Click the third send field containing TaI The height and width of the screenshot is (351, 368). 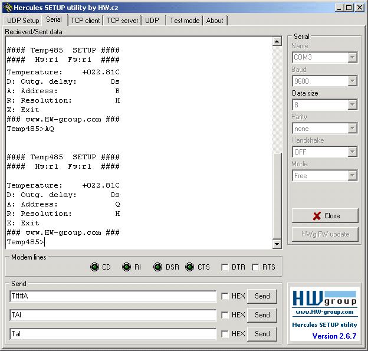pyautogui.click(x=113, y=334)
